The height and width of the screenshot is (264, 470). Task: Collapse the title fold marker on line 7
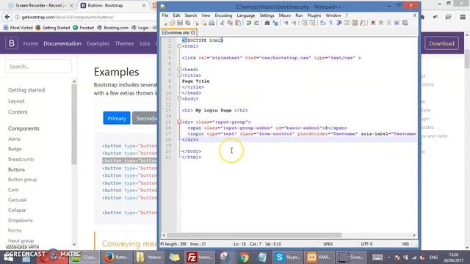(x=179, y=76)
